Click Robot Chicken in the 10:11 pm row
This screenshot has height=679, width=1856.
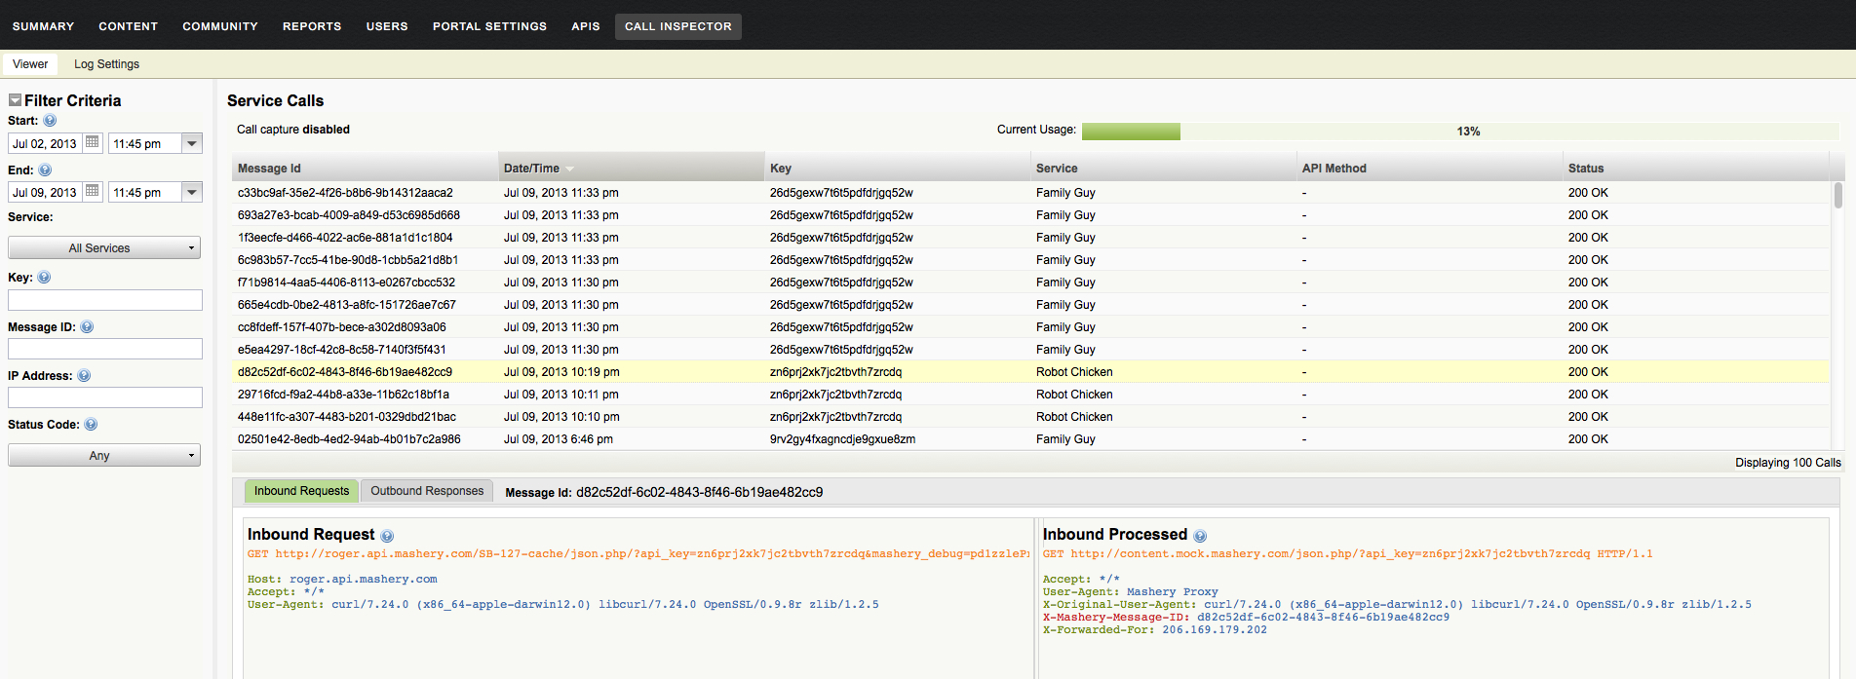(x=1074, y=395)
